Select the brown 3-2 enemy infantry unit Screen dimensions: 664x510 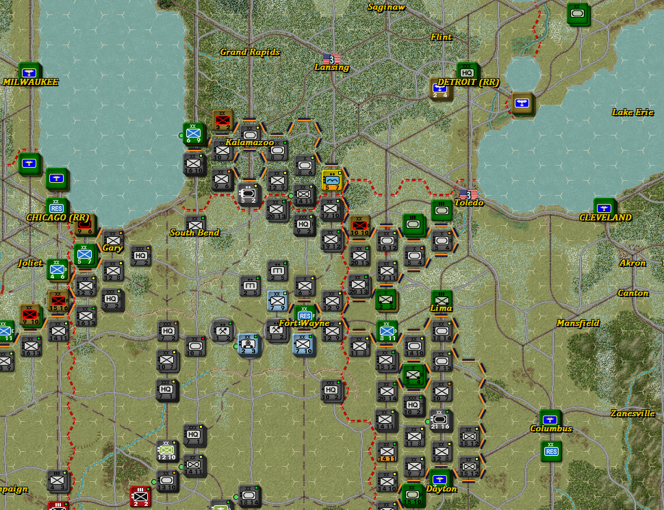coord(222,120)
